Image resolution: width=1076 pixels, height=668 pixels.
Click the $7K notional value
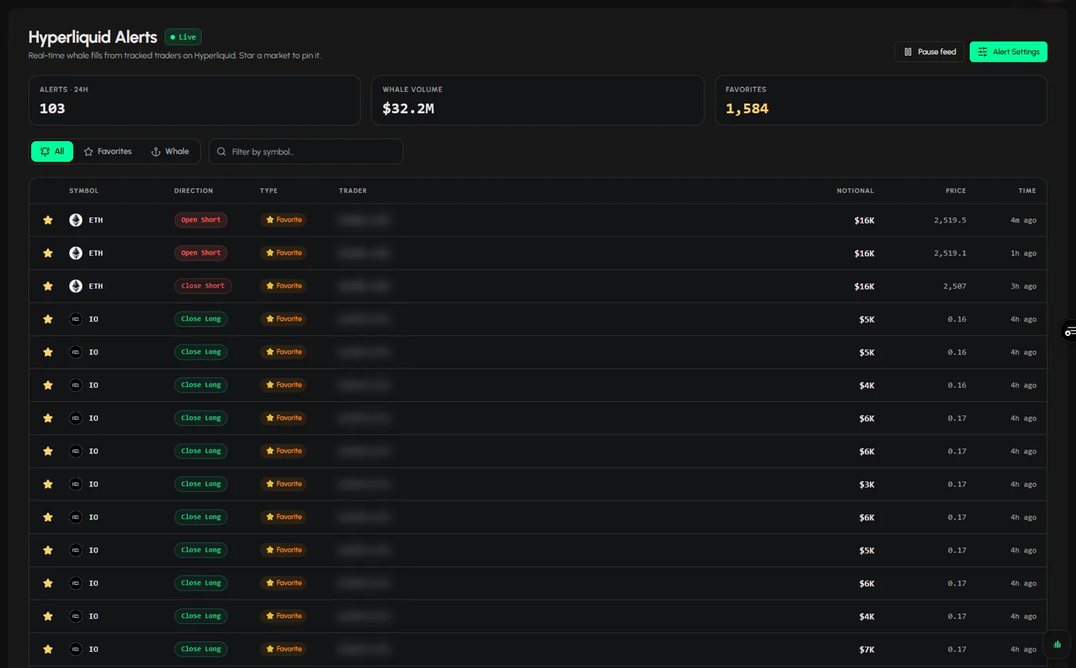(867, 650)
